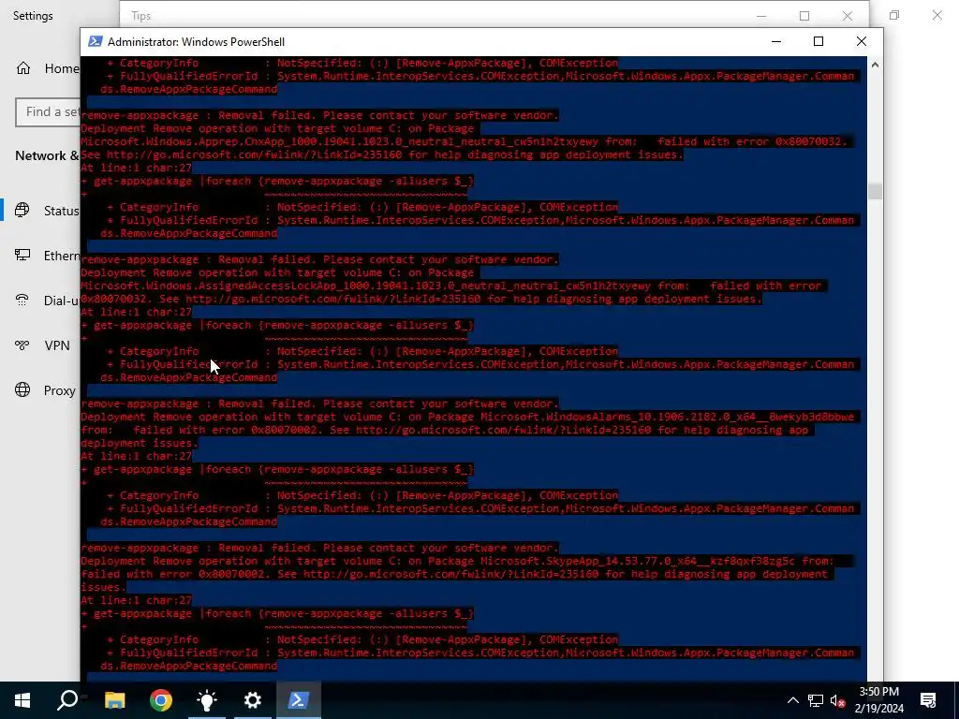The image size is (959, 719).
Task: Close the Settings window
Action: click(x=937, y=15)
